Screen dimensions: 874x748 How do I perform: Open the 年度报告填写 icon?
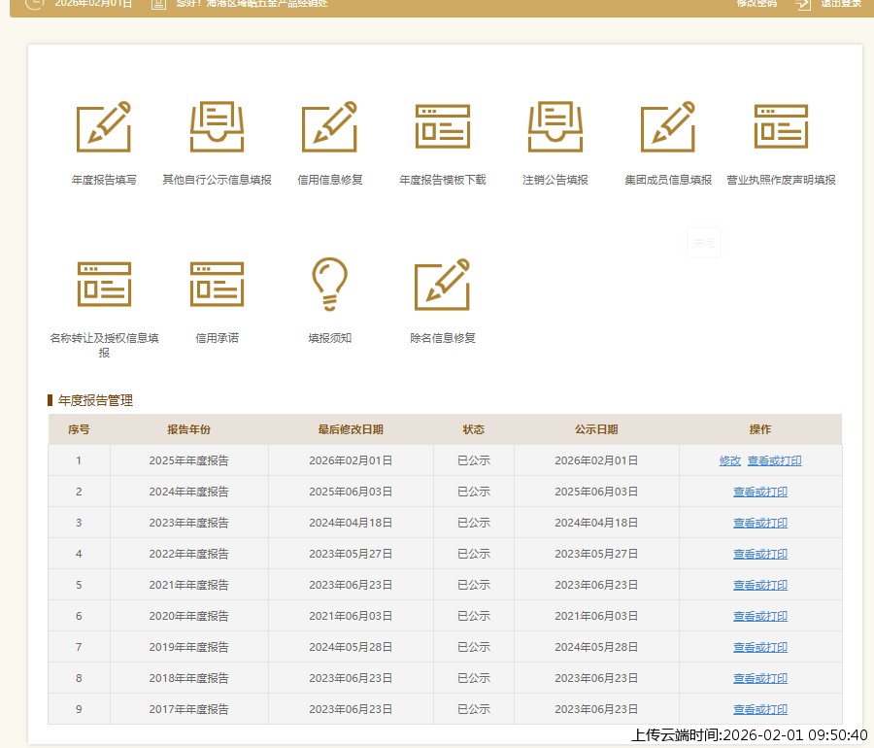104,127
